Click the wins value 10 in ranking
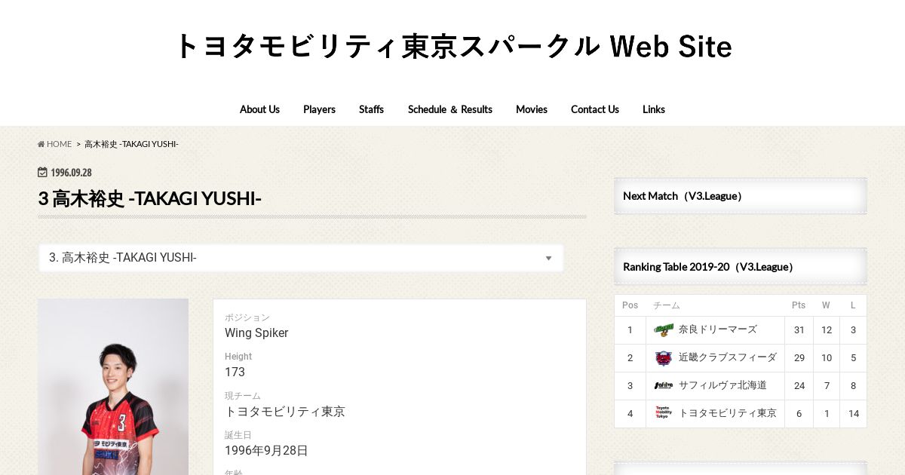This screenshot has width=905, height=475. (x=827, y=357)
